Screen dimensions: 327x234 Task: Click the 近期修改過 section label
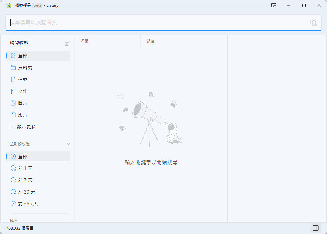pos(20,144)
